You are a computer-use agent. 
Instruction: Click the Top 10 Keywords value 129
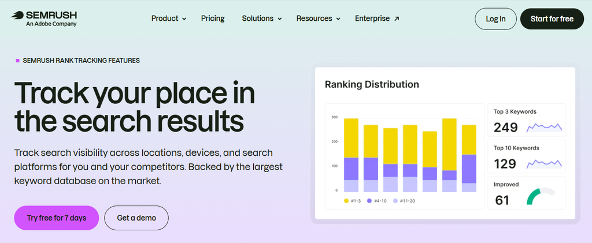point(505,164)
